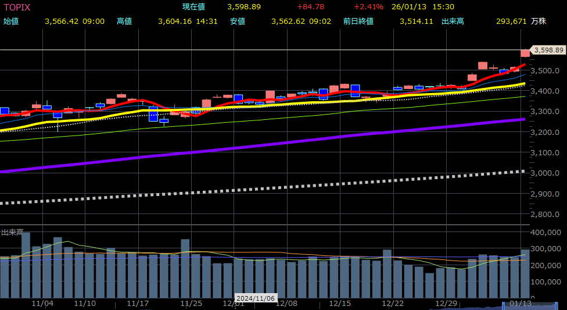
Task: Select the 01/13 date on time axis
Action: tap(520, 304)
